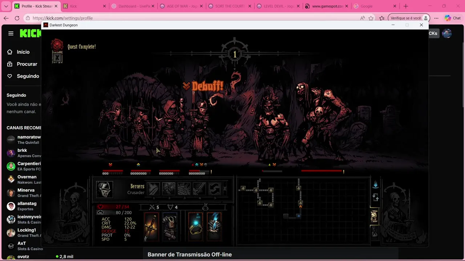Click the red Quest Complete seal icon
The image size is (465, 261).
point(57,45)
